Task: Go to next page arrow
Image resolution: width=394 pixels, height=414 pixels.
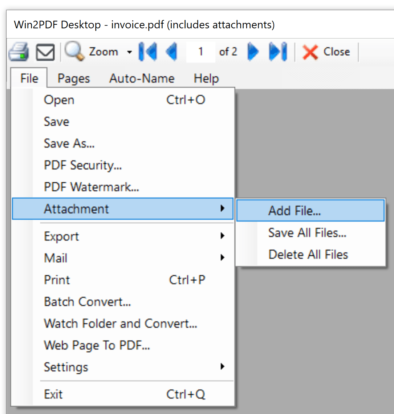Action: click(253, 52)
